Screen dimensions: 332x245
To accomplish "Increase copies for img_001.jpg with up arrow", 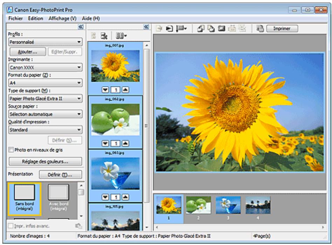I will pyautogui.click(x=126, y=90).
